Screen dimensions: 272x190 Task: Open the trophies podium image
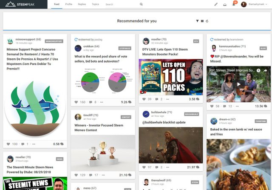(x=103, y=153)
